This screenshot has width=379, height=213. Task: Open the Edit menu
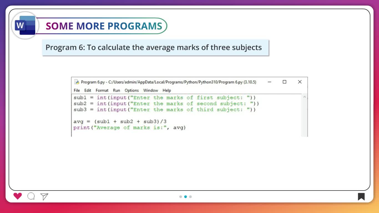tap(88, 90)
